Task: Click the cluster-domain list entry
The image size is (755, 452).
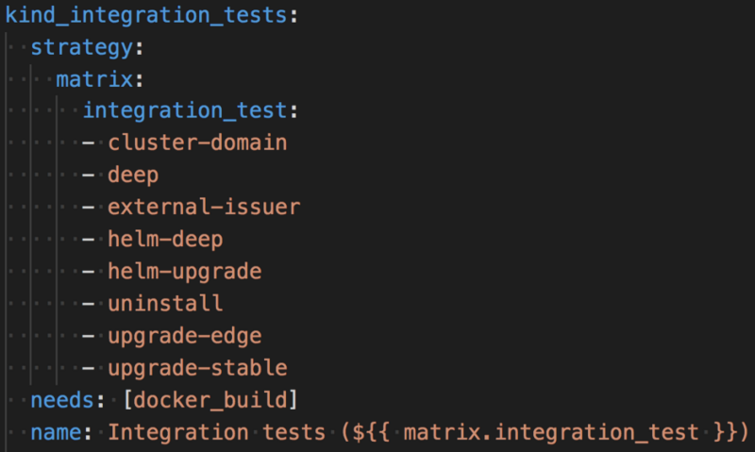Action: coord(197,143)
